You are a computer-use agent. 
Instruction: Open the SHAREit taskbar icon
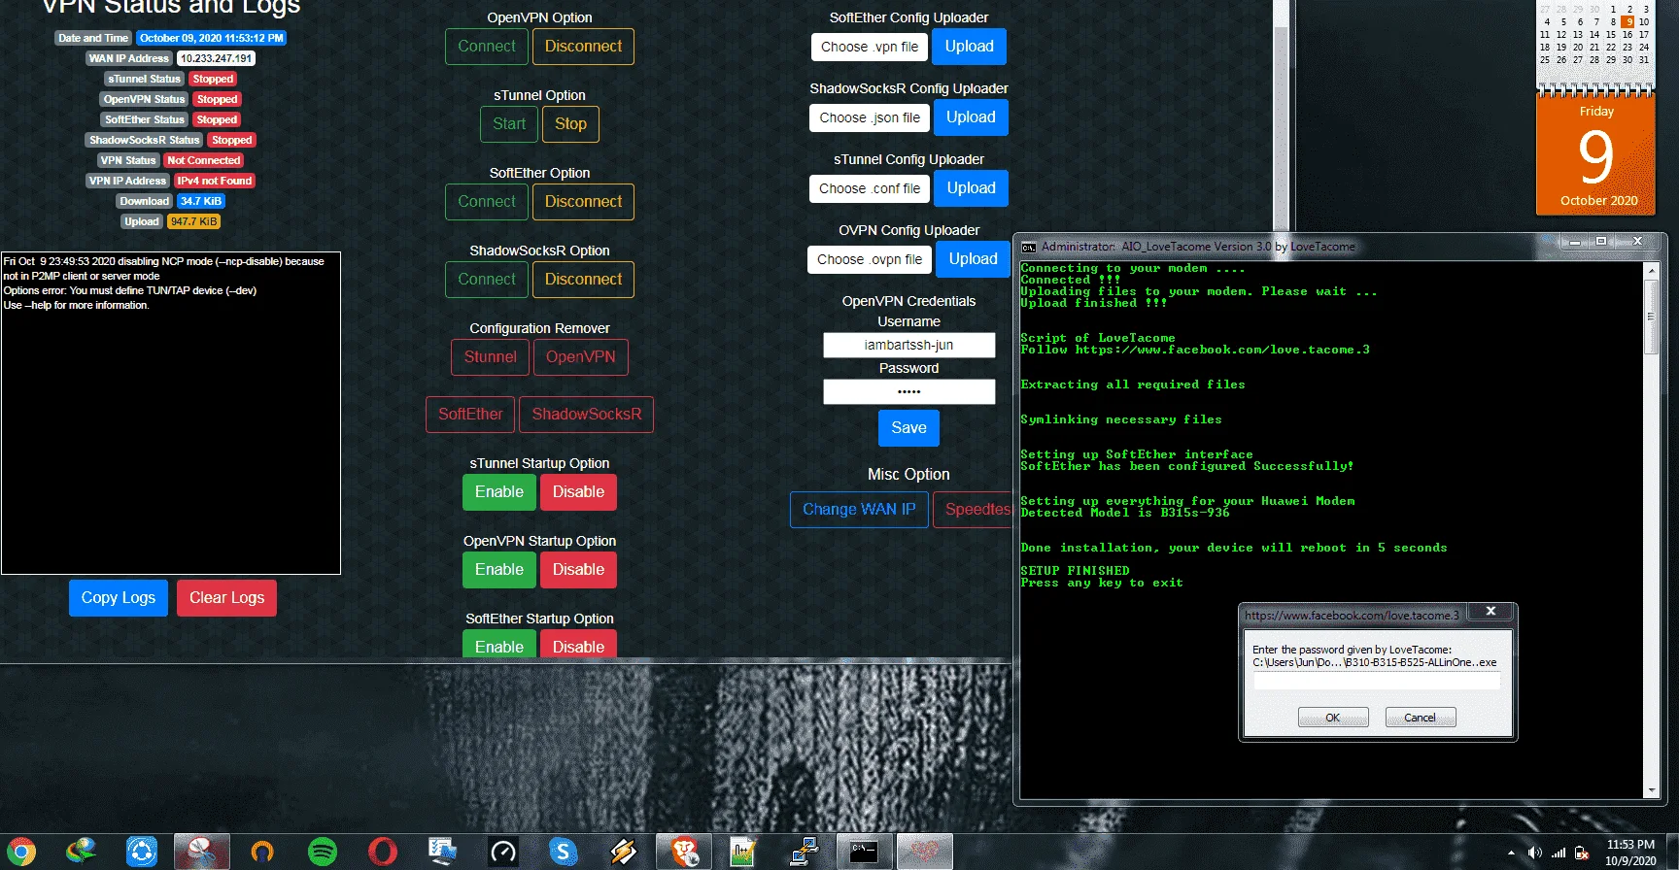(x=142, y=852)
